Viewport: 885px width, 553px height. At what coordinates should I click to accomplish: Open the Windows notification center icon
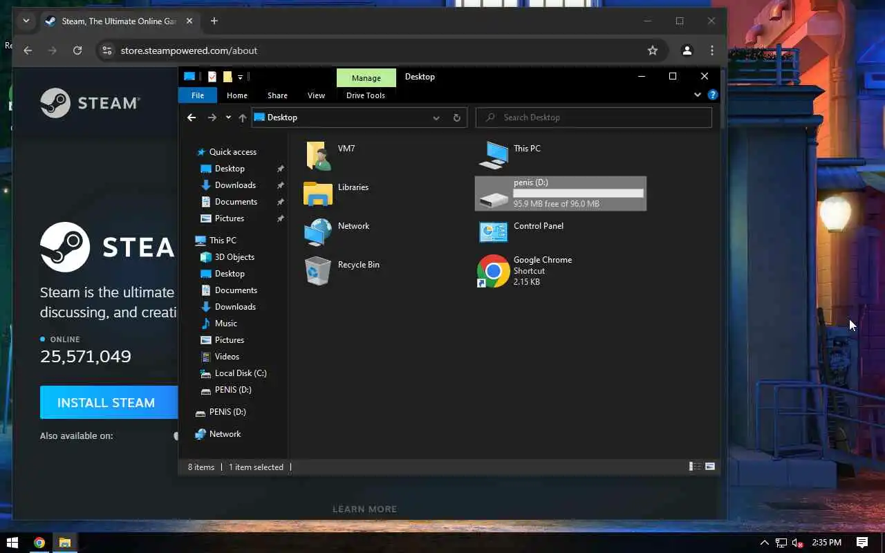point(862,543)
